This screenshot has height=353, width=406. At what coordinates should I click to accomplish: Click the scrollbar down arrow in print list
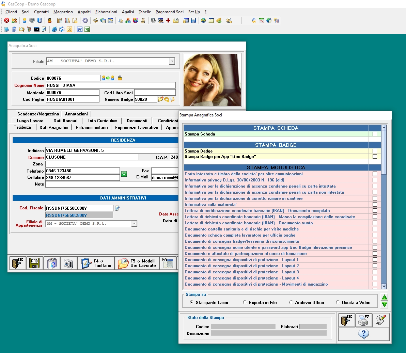click(x=384, y=286)
